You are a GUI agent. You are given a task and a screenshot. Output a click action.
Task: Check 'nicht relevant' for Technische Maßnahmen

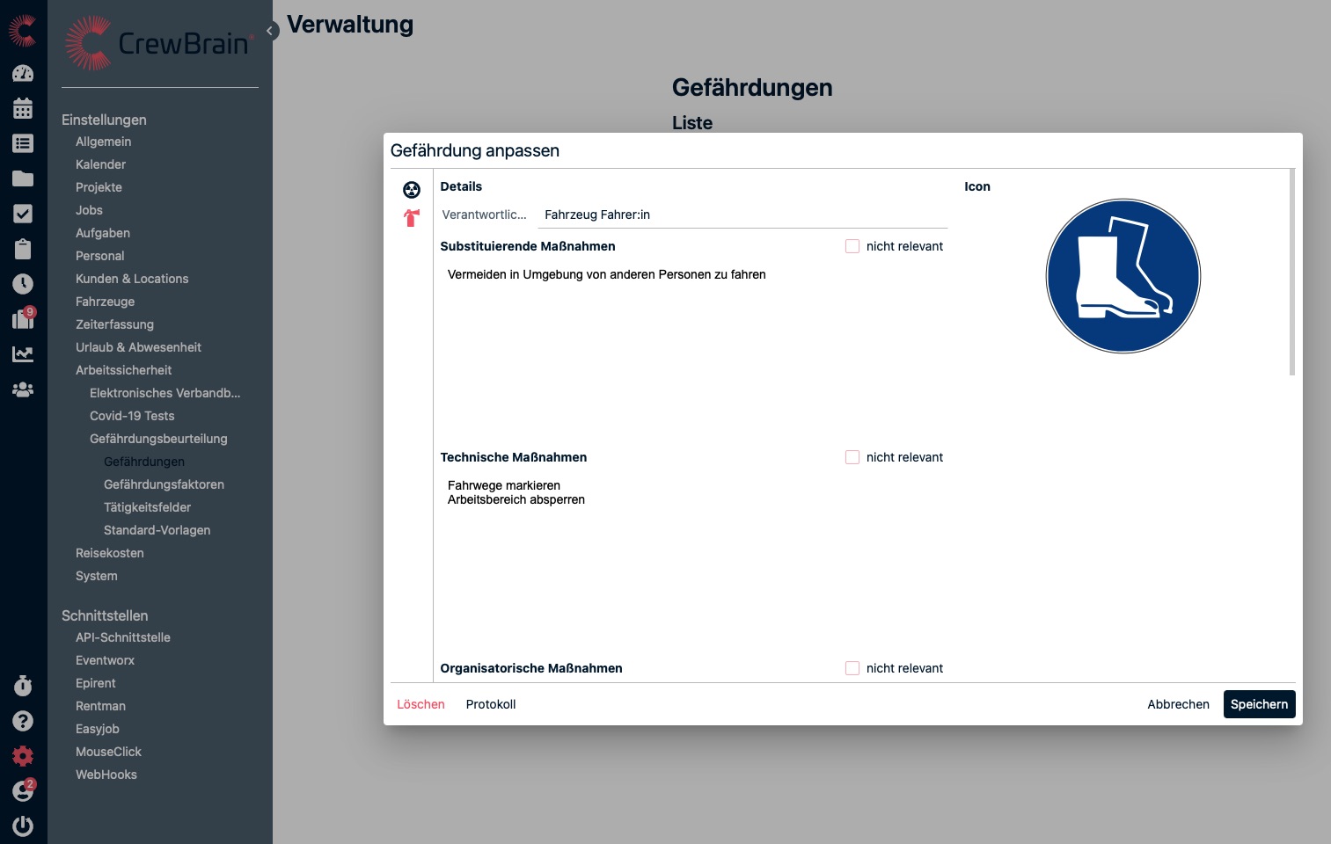852,457
